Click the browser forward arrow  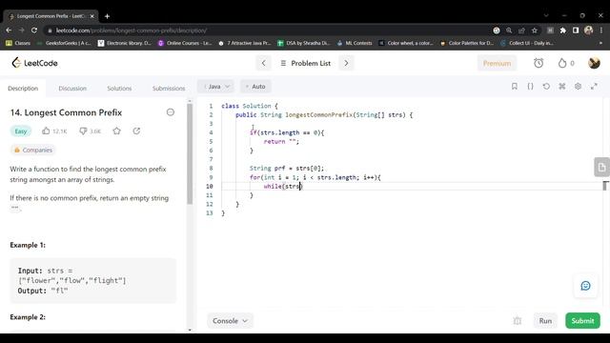pos(21,30)
